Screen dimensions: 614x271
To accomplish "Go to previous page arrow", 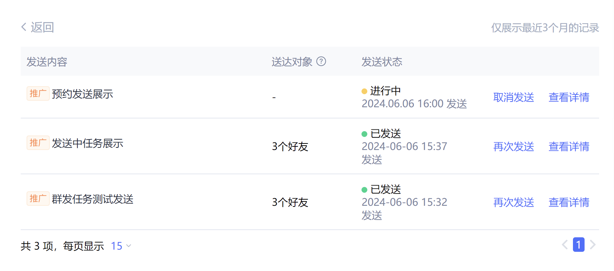I will [565, 245].
